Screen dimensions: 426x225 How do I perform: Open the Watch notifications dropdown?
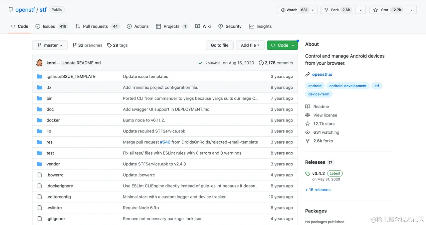tap(297, 10)
